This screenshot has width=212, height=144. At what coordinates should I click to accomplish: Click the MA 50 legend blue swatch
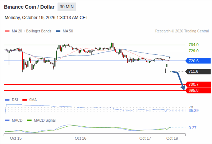(58, 31)
